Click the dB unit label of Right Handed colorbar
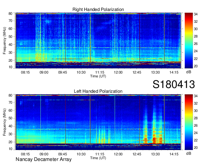The width and height of the screenshot is (201, 163). pos(189,72)
